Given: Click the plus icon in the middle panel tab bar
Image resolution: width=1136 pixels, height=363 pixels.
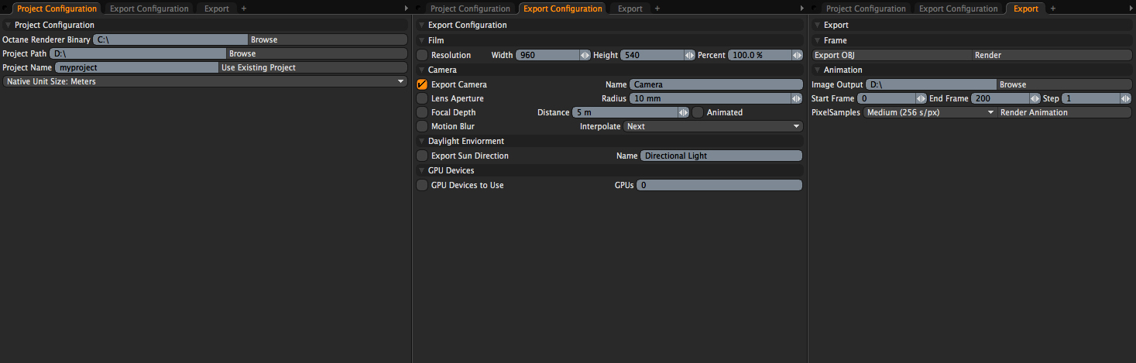Looking at the screenshot, I should (x=657, y=9).
